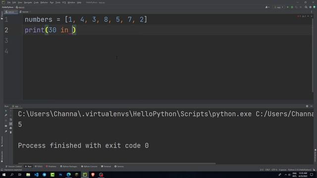
Task: Click the print statement on line 2
Action: click(x=50, y=30)
